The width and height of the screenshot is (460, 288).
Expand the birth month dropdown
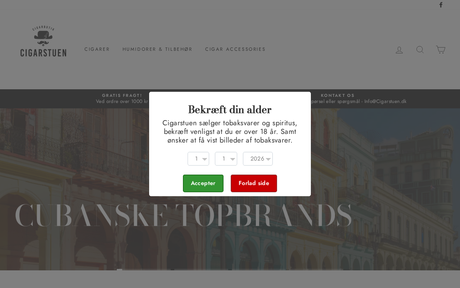click(x=226, y=159)
